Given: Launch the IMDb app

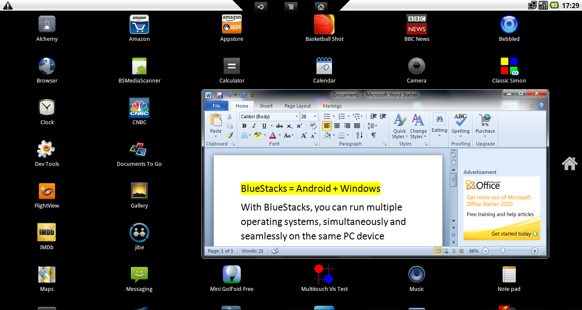Looking at the screenshot, I should click(x=47, y=236).
